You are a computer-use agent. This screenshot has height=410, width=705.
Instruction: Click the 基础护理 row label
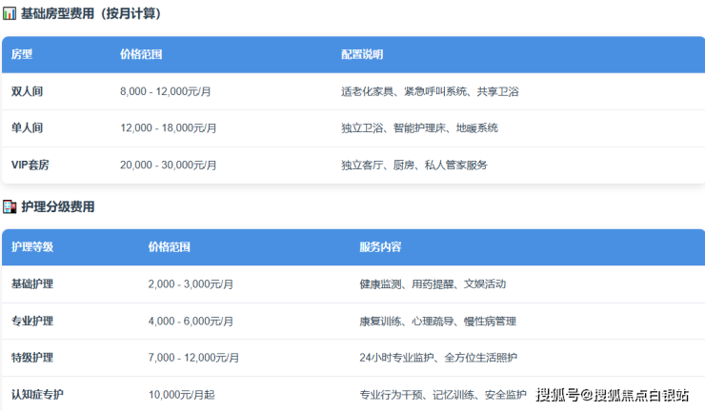pos(32,283)
